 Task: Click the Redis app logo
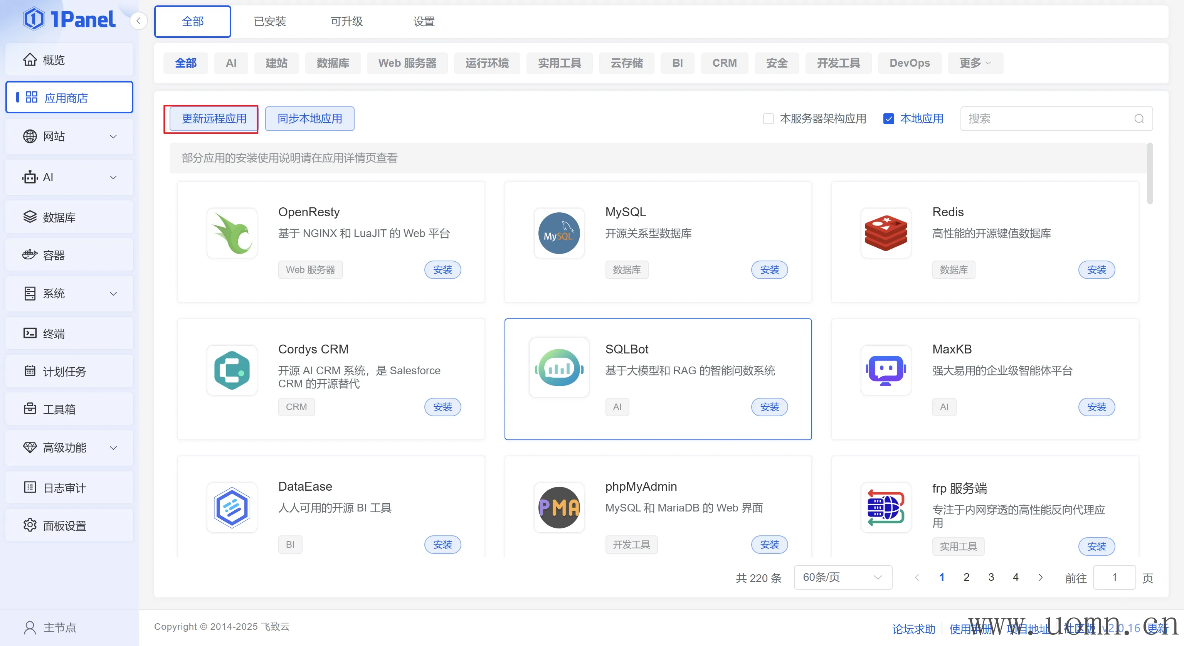(885, 233)
